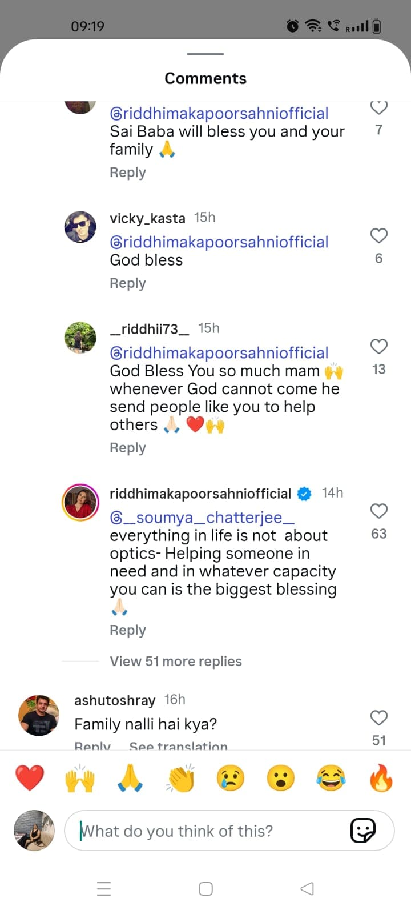Screen dimensions: 411x914
Task: Tap the folded hands quick reaction emoji
Action: coord(130,778)
